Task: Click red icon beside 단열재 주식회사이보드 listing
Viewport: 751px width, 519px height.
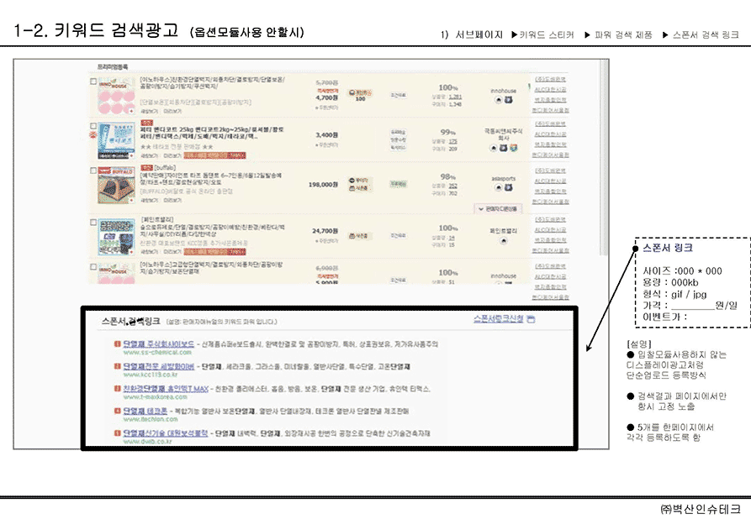Action: point(117,343)
